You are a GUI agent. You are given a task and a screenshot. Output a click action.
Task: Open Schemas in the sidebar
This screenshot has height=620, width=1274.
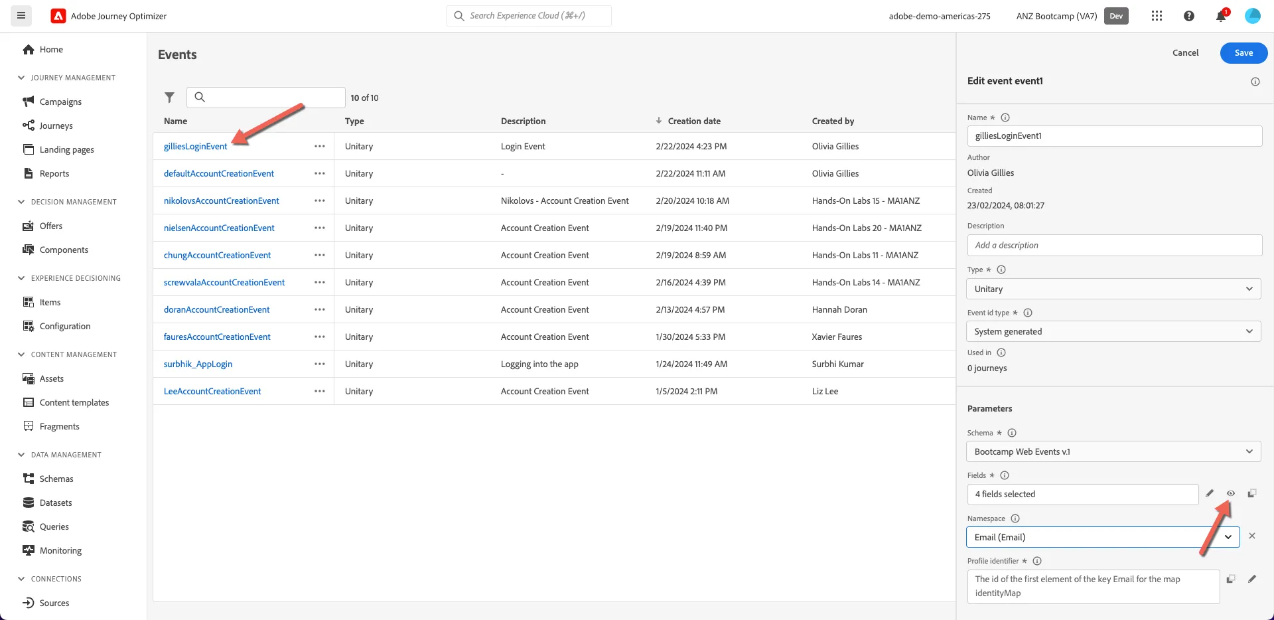point(56,479)
